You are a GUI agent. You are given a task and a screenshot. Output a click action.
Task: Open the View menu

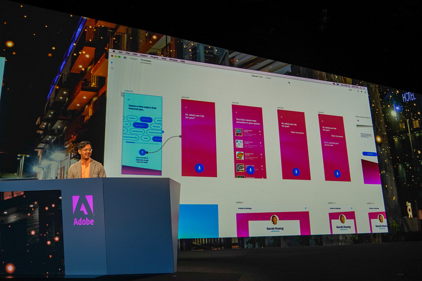tap(164, 59)
